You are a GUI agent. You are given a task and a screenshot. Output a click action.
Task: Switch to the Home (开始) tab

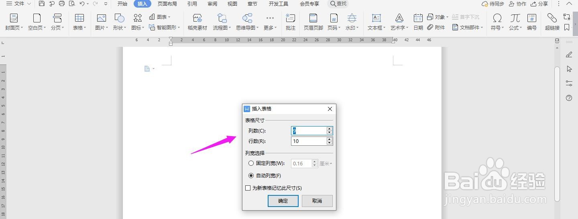(122, 4)
